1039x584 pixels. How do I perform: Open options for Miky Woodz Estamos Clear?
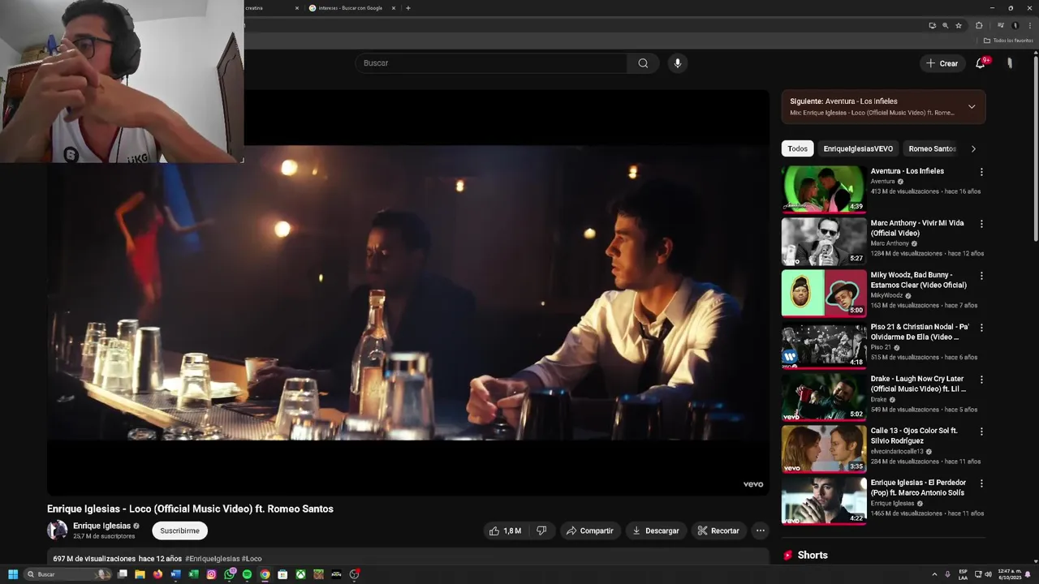pyautogui.click(x=981, y=276)
